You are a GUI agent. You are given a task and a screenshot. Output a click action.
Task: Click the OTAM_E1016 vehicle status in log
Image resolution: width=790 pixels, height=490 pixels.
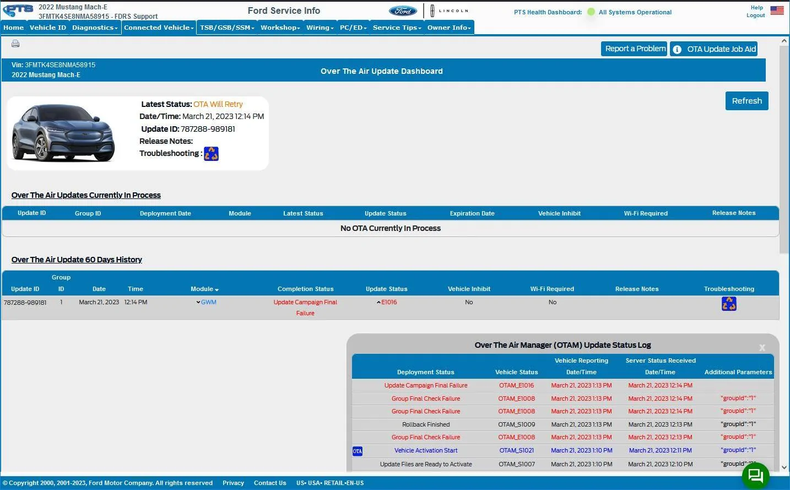click(x=516, y=385)
